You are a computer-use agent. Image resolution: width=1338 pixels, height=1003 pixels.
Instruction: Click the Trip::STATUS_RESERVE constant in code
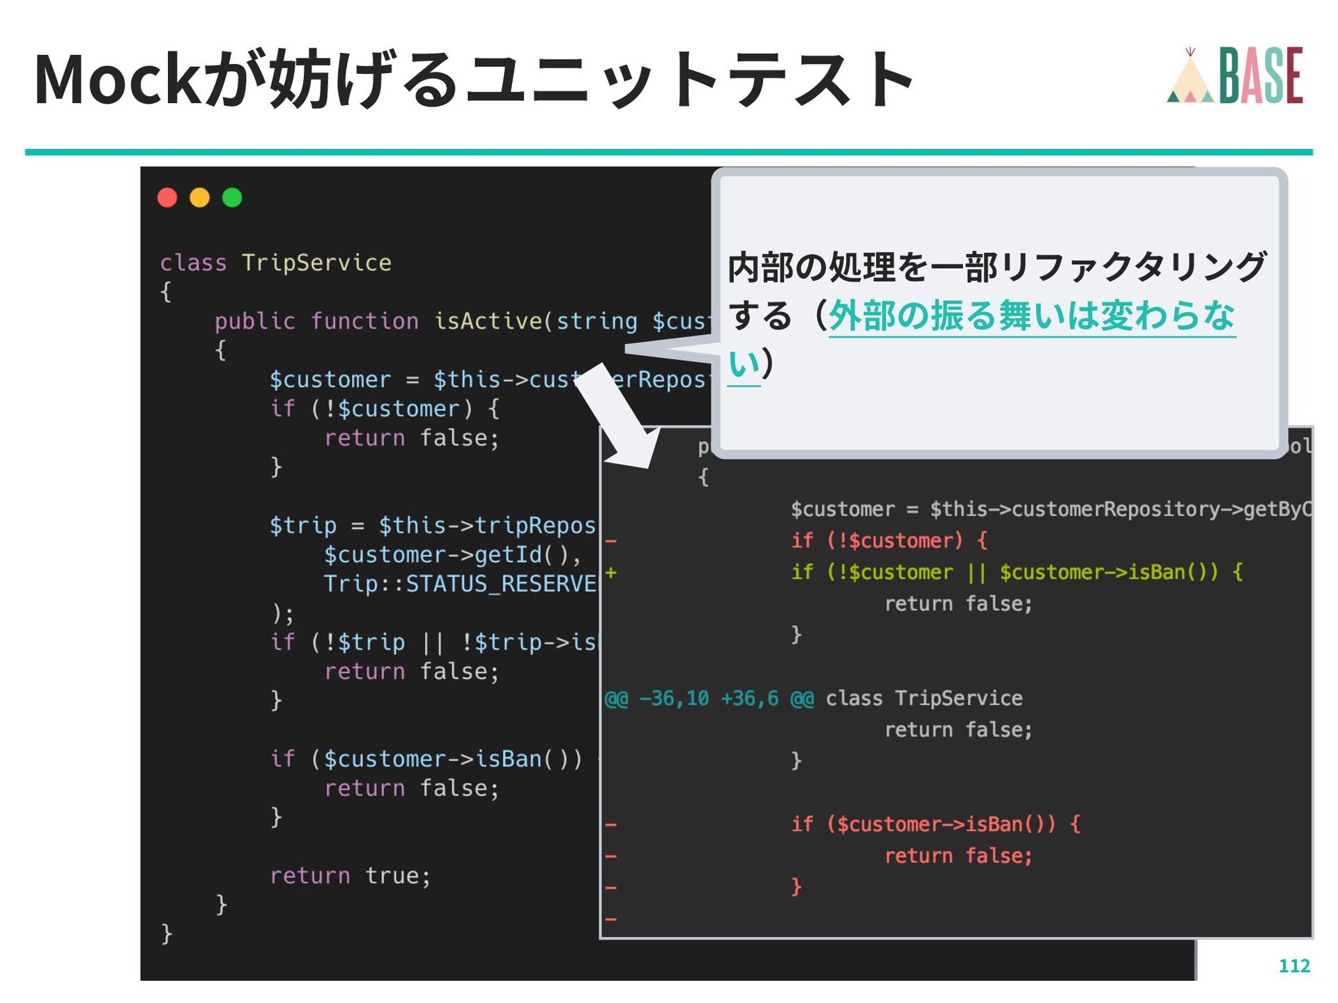pos(460,584)
